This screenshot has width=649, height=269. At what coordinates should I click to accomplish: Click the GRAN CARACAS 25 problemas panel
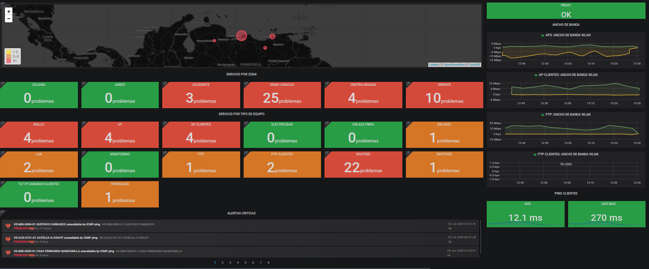(282, 95)
